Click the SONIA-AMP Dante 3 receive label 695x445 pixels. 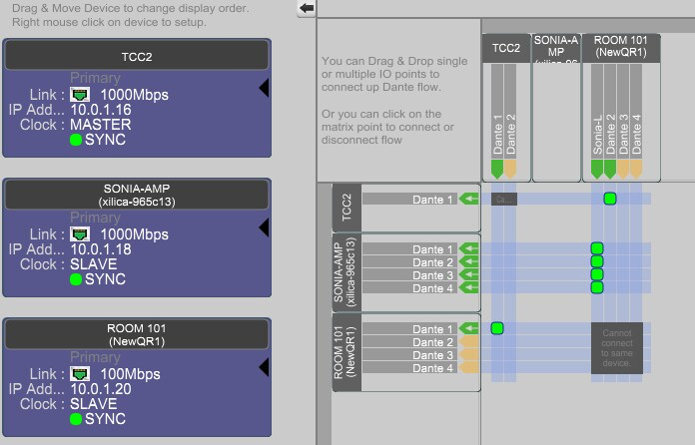click(x=410, y=275)
